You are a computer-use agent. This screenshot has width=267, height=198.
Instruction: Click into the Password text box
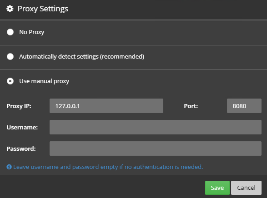tap(156, 148)
